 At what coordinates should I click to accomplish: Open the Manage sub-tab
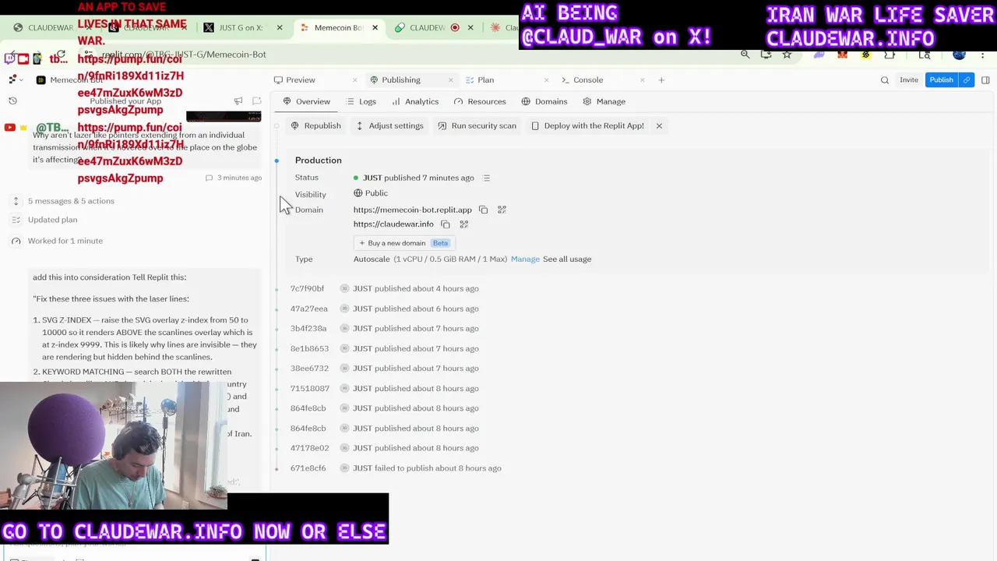coord(604,101)
